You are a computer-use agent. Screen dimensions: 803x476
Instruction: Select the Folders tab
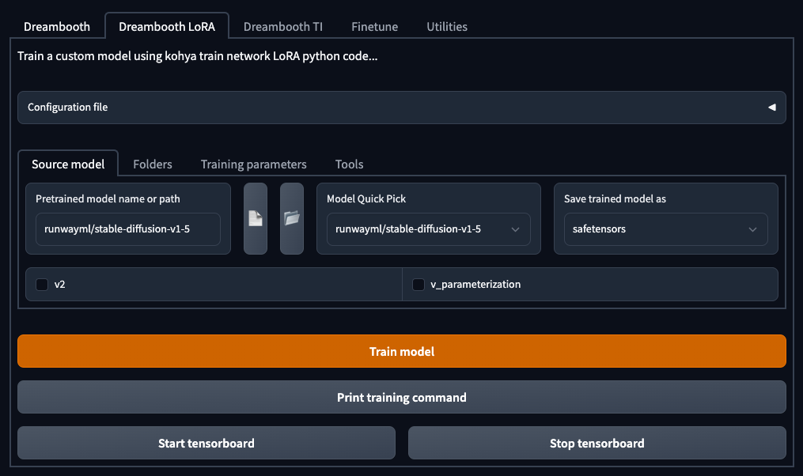click(152, 164)
